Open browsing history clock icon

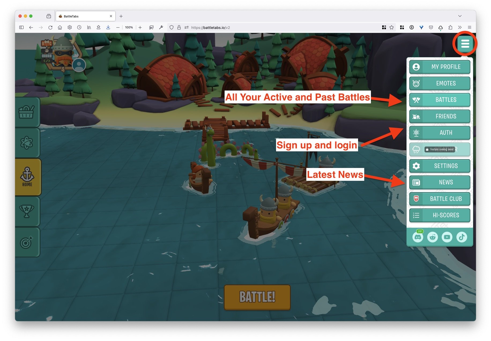79,27
